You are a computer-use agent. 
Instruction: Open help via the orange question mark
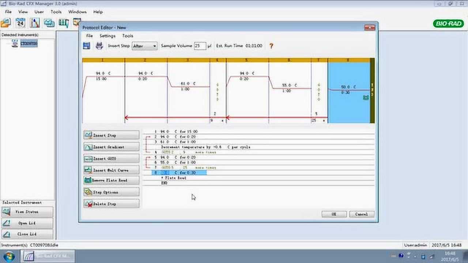coord(271,46)
